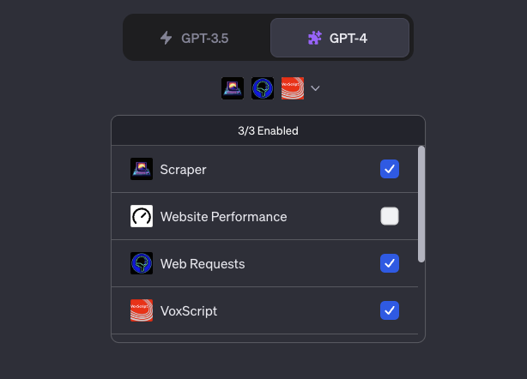Click the lightning bolt GPT-3.5 icon

coord(166,38)
